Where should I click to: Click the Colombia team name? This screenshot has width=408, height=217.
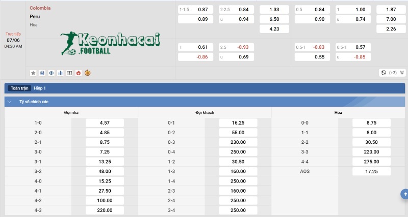pyautogui.click(x=40, y=8)
